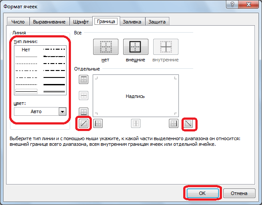Open dialog help question mark button
Screen dimensions: 262x205
232,4
